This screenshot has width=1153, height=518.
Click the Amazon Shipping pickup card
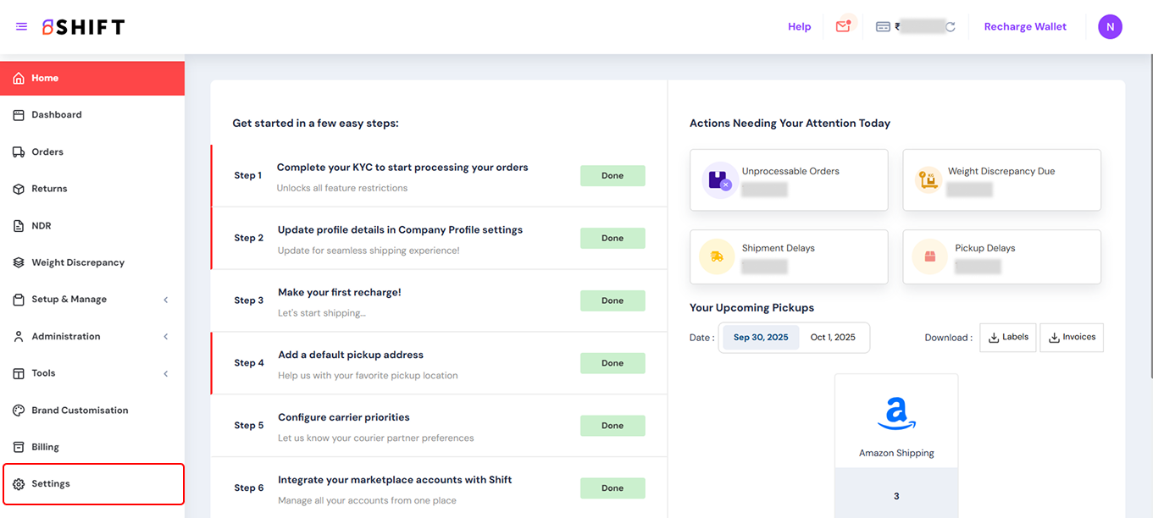tap(896, 422)
